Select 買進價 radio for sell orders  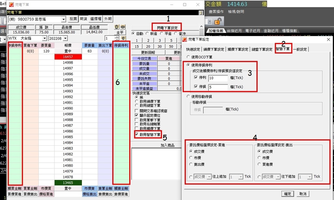[x=259, y=164]
